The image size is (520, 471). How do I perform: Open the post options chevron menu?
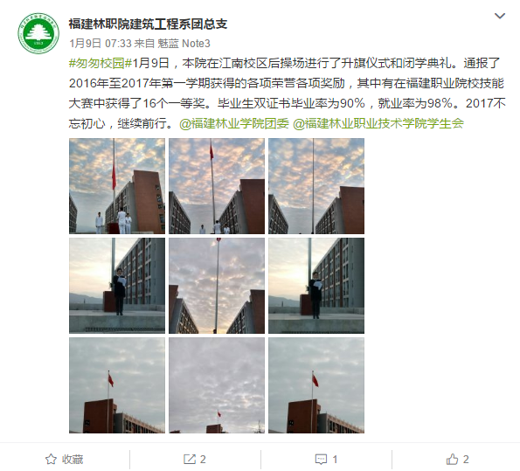click(x=499, y=16)
